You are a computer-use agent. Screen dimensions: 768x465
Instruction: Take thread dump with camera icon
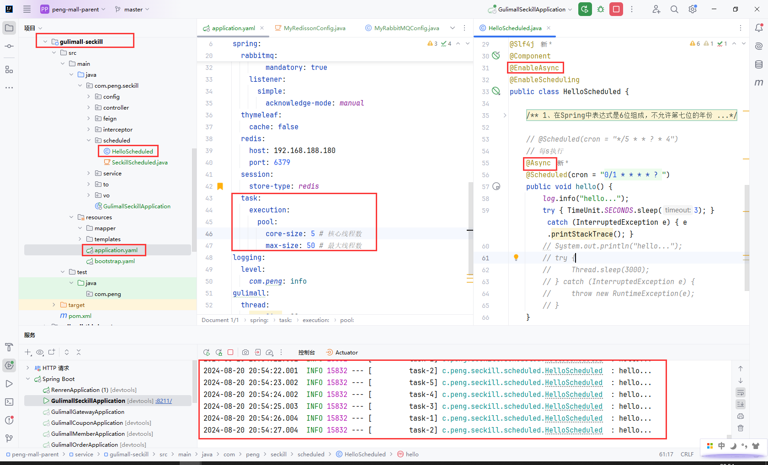pos(245,353)
